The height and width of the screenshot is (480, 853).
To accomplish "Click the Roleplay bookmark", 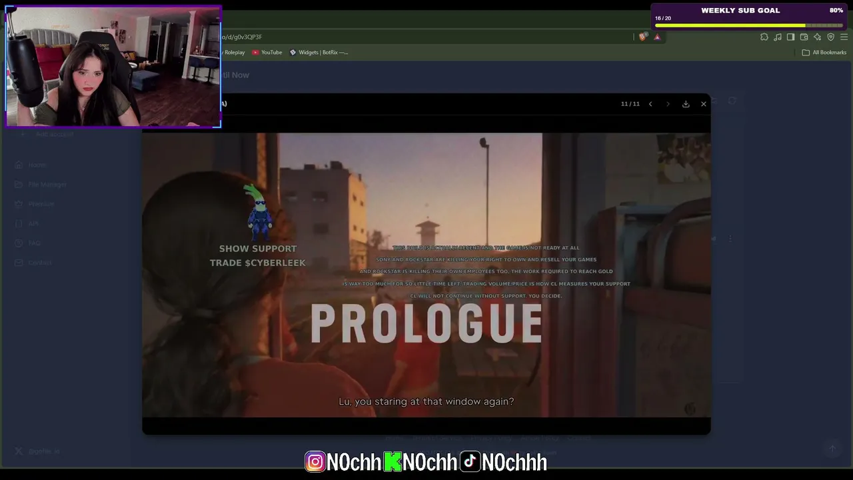I will [234, 53].
